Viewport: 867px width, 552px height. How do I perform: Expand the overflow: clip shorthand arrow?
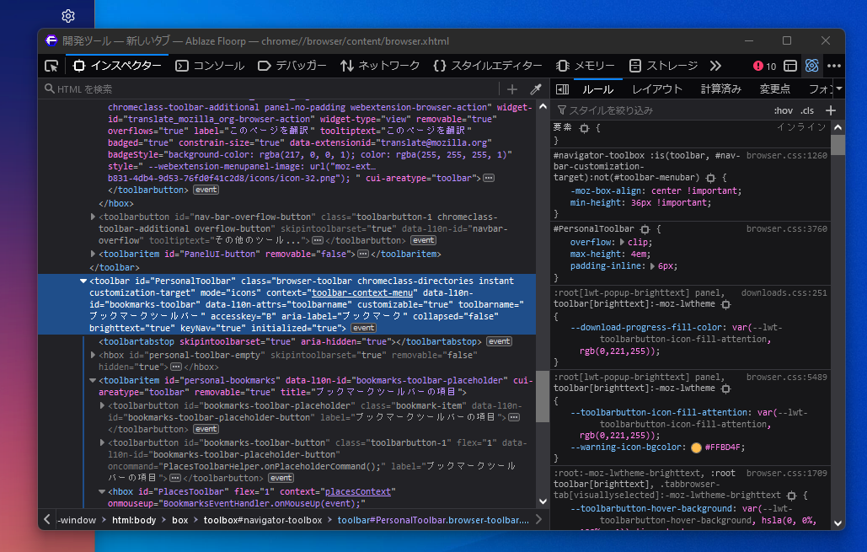tap(622, 242)
